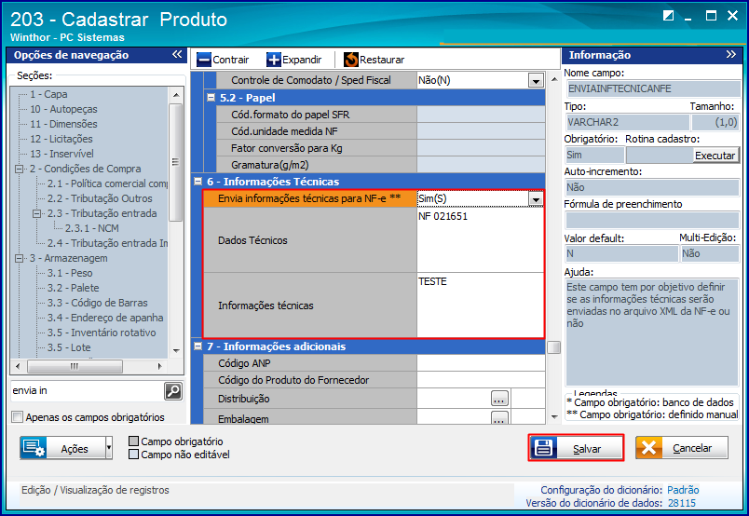Click sections tree horizontal scrollbar thumb
The width and height of the screenshot is (749, 516).
[75, 366]
